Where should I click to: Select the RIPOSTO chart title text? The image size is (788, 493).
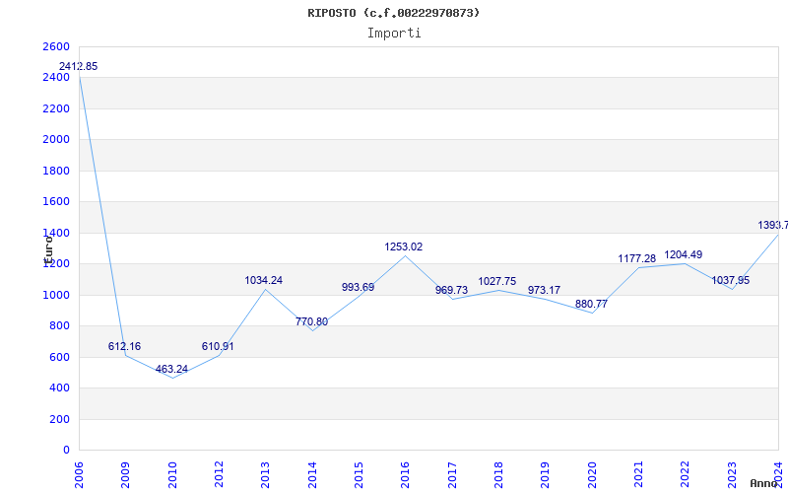point(394,13)
